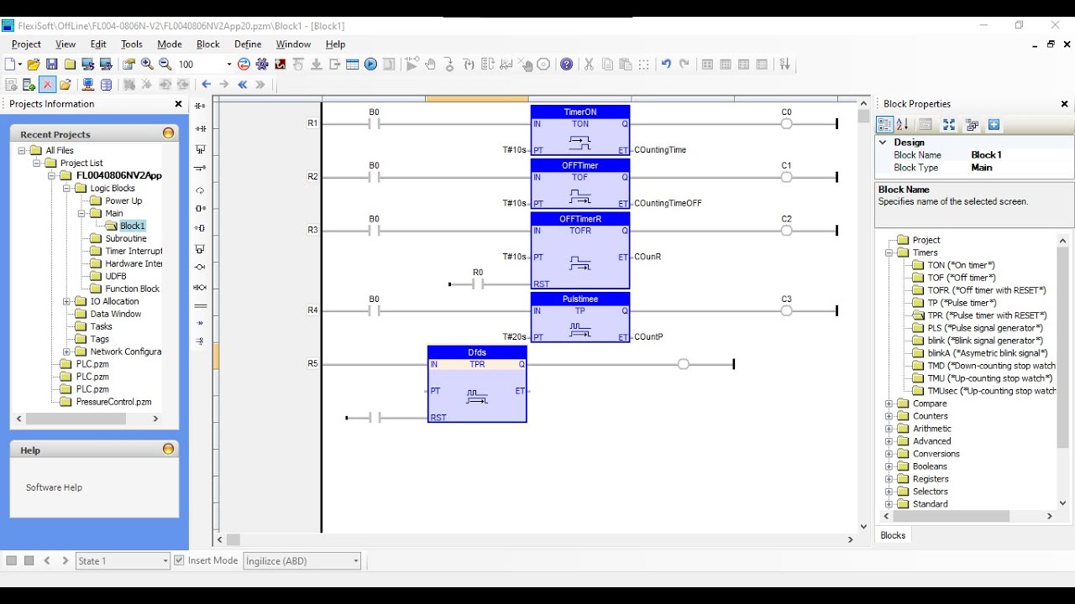Close the Block Properties panel

1065,104
